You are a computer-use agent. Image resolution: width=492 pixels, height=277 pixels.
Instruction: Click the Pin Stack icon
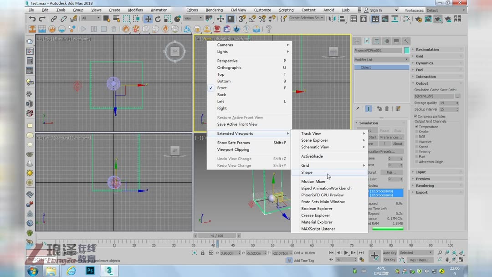click(x=358, y=109)
